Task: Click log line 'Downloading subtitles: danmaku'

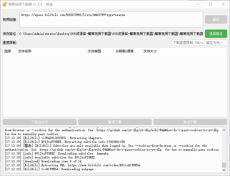Action: [x=57, y=153]
